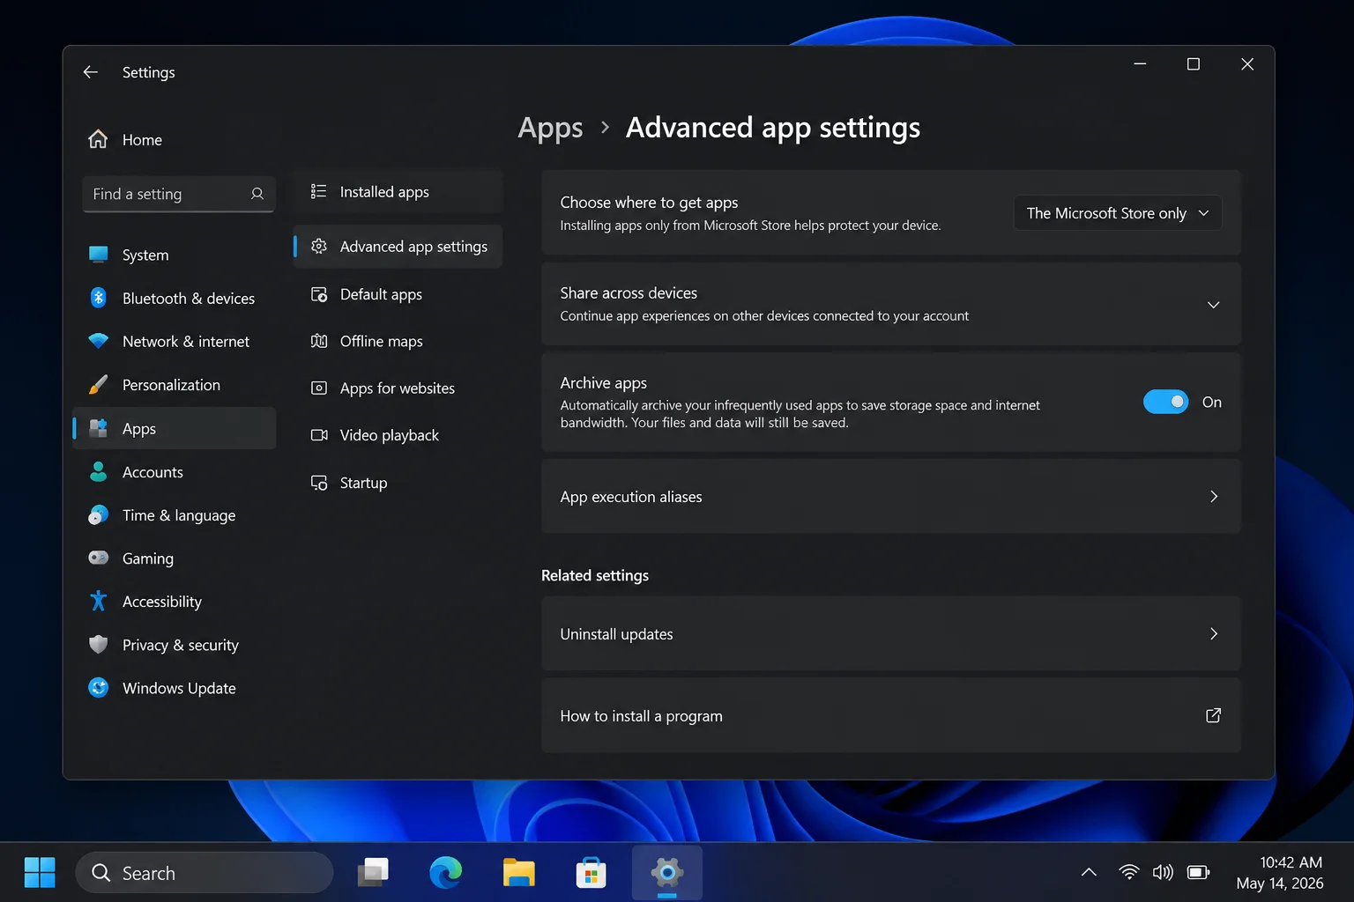Open Apps for websites page
The height and width of the screenshot is (902, 1354).
click(x=398, y=388)
